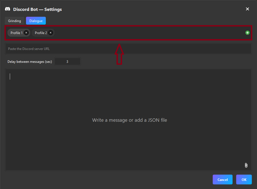Viewport: 257px width, 189px height.
Task: Remove Profile 1 using its x icon
Action: click(26, 32)
